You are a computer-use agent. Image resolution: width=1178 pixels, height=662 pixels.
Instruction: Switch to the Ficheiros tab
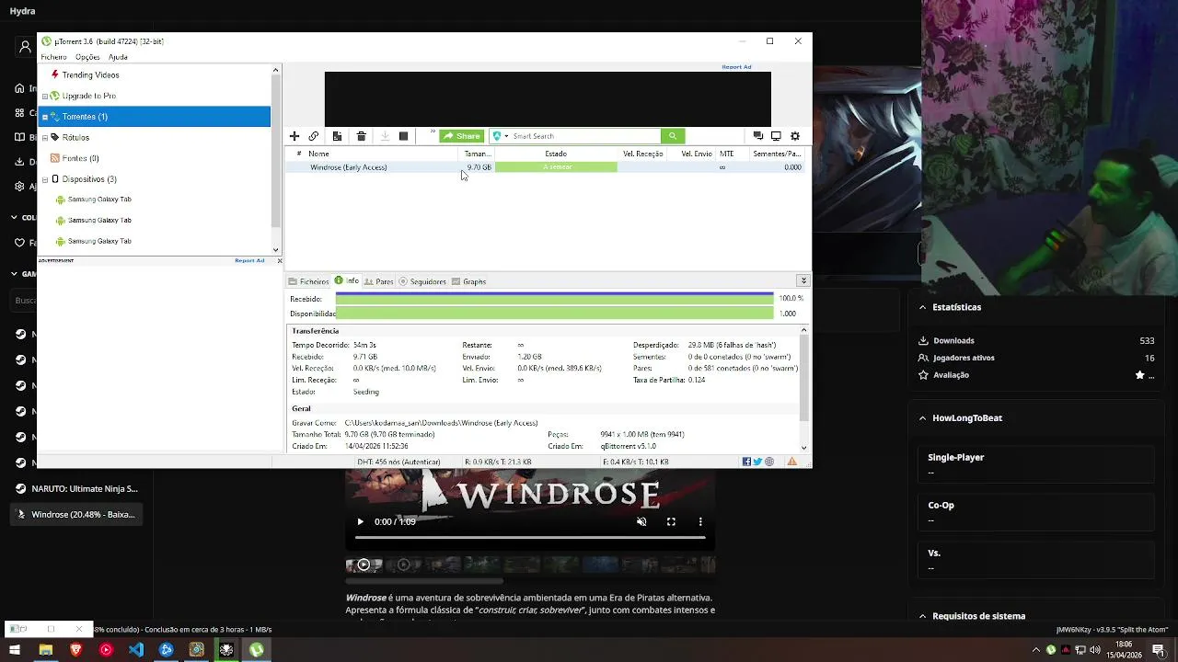[x=308, y=281]
